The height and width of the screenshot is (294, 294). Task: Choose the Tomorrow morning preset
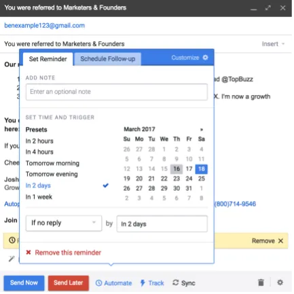[52, 163]
